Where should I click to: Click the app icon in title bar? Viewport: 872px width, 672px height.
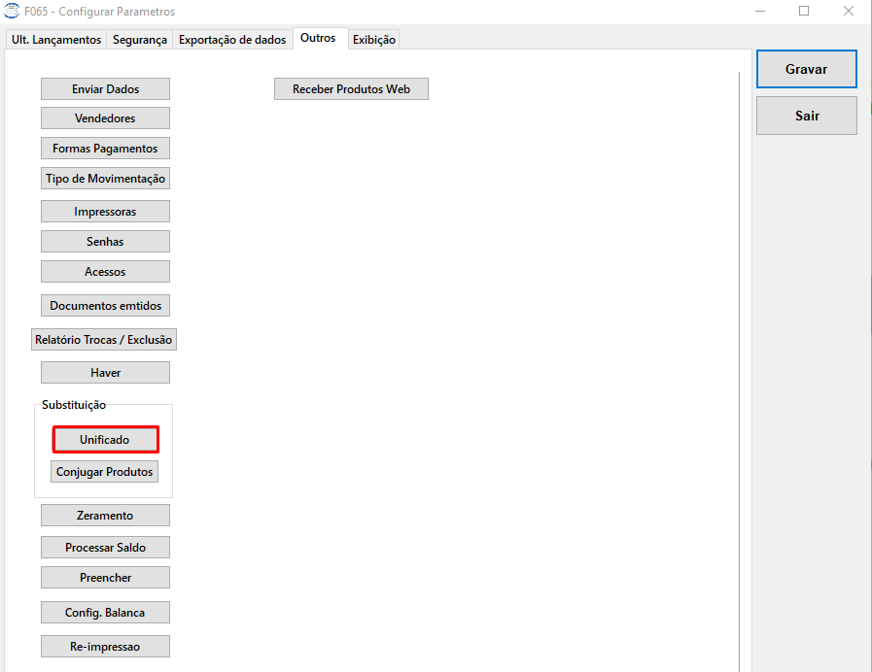pyautogui.click(x=11, y=11)
